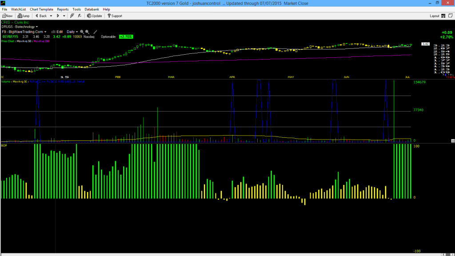Click the horizontal scrollbar left arrow
Viewport: 455px width, 256px height.
click(444, 255)
